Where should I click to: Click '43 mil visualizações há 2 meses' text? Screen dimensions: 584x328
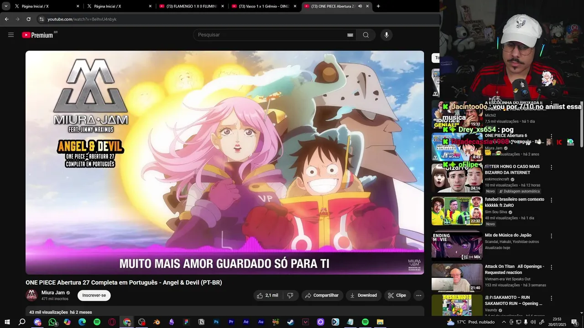(x=61, y=313)
